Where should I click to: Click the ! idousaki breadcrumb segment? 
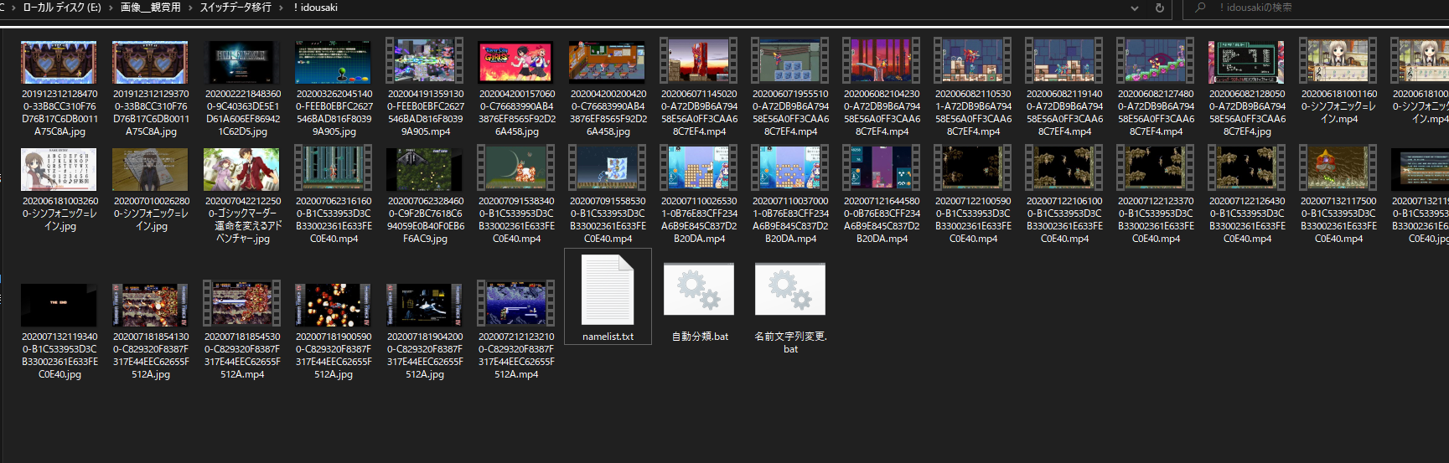315,8
